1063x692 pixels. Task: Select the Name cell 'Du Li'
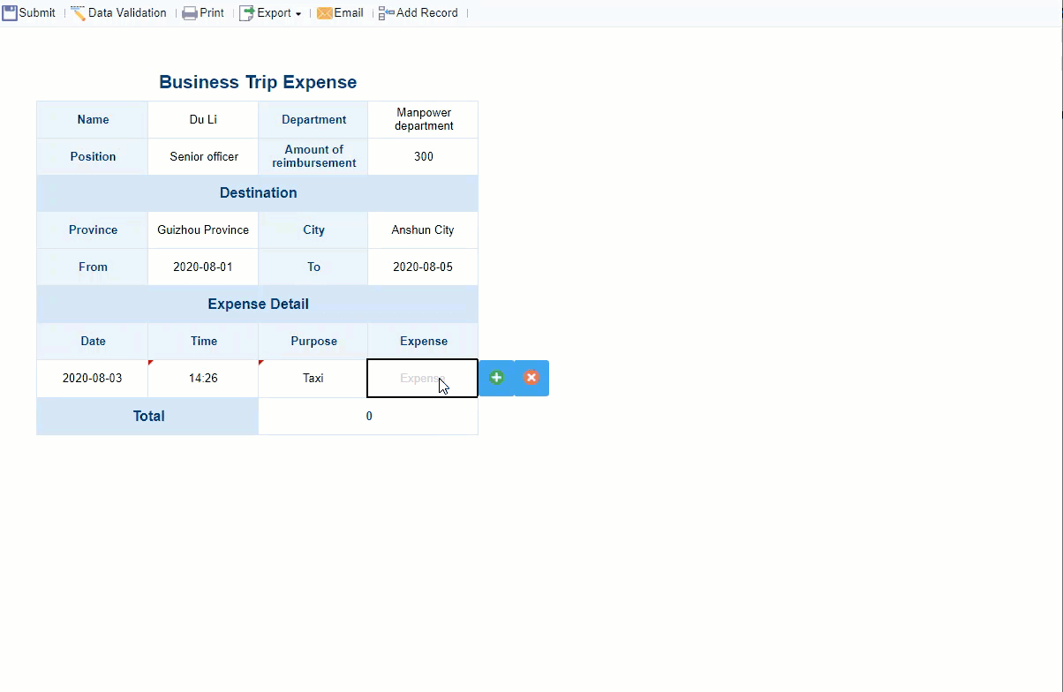pos(203,120)
